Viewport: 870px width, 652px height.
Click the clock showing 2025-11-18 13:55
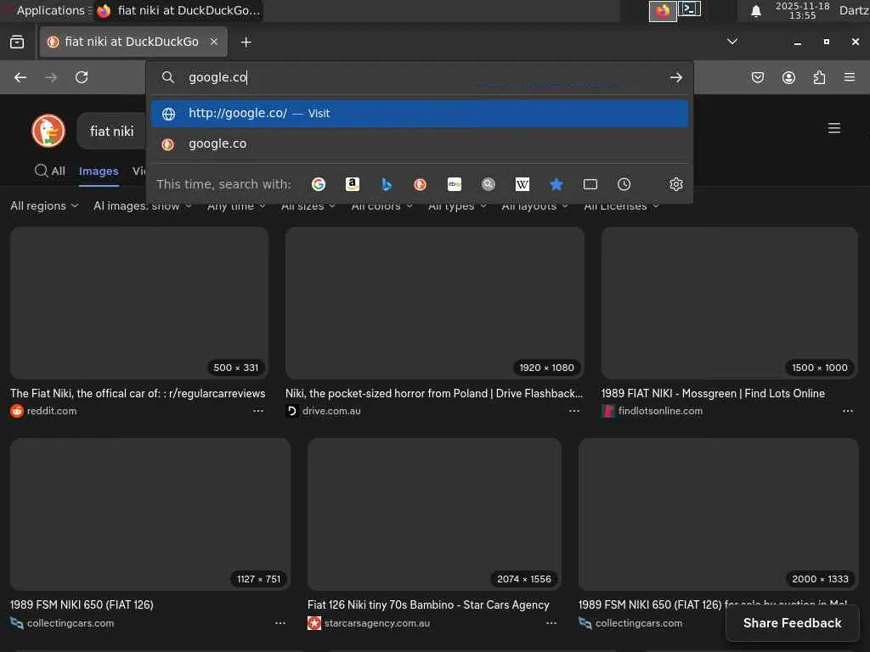802,10
